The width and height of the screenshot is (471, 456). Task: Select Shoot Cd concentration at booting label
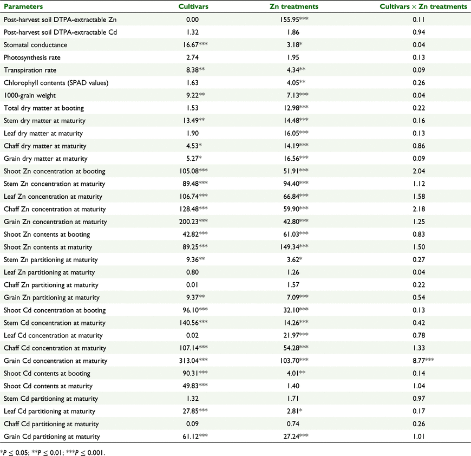tap(55, 310)
